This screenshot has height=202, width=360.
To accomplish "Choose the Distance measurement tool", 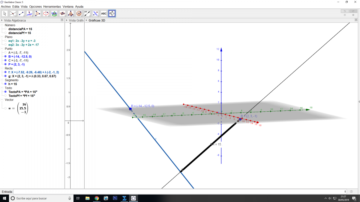I will pyautogui.click(x=87, y=13).
